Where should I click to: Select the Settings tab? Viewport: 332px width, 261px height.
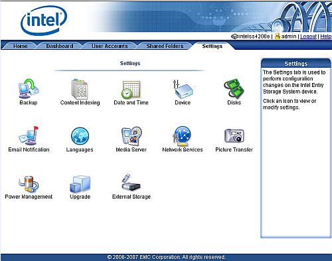212,46
